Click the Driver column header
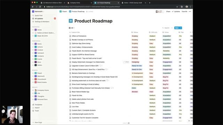 [x=166, y=32]
